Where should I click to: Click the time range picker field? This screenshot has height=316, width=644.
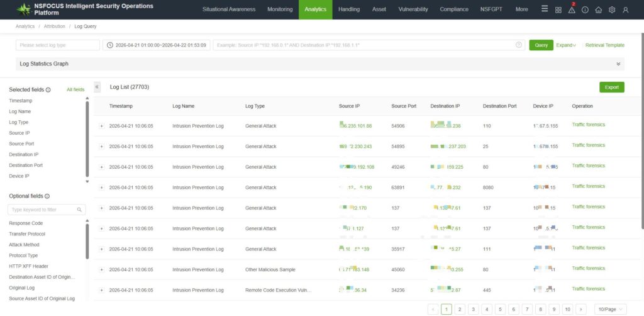coord(157,45)
